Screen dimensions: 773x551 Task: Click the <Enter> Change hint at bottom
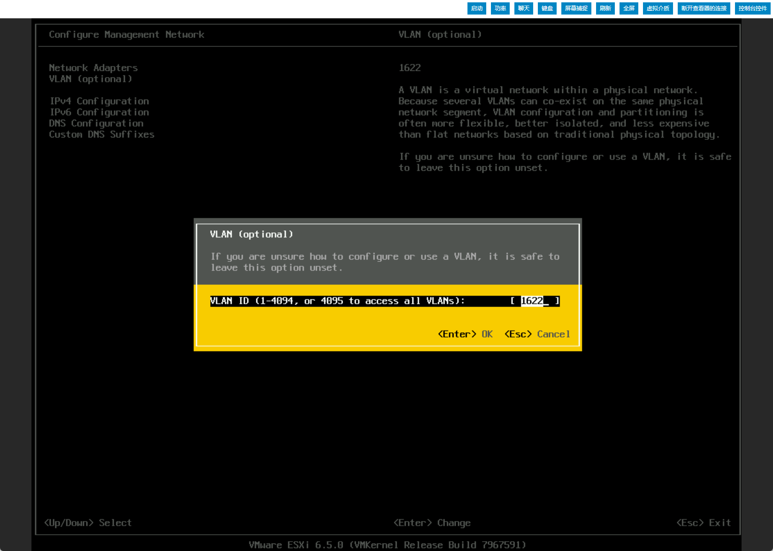[432, 523]
